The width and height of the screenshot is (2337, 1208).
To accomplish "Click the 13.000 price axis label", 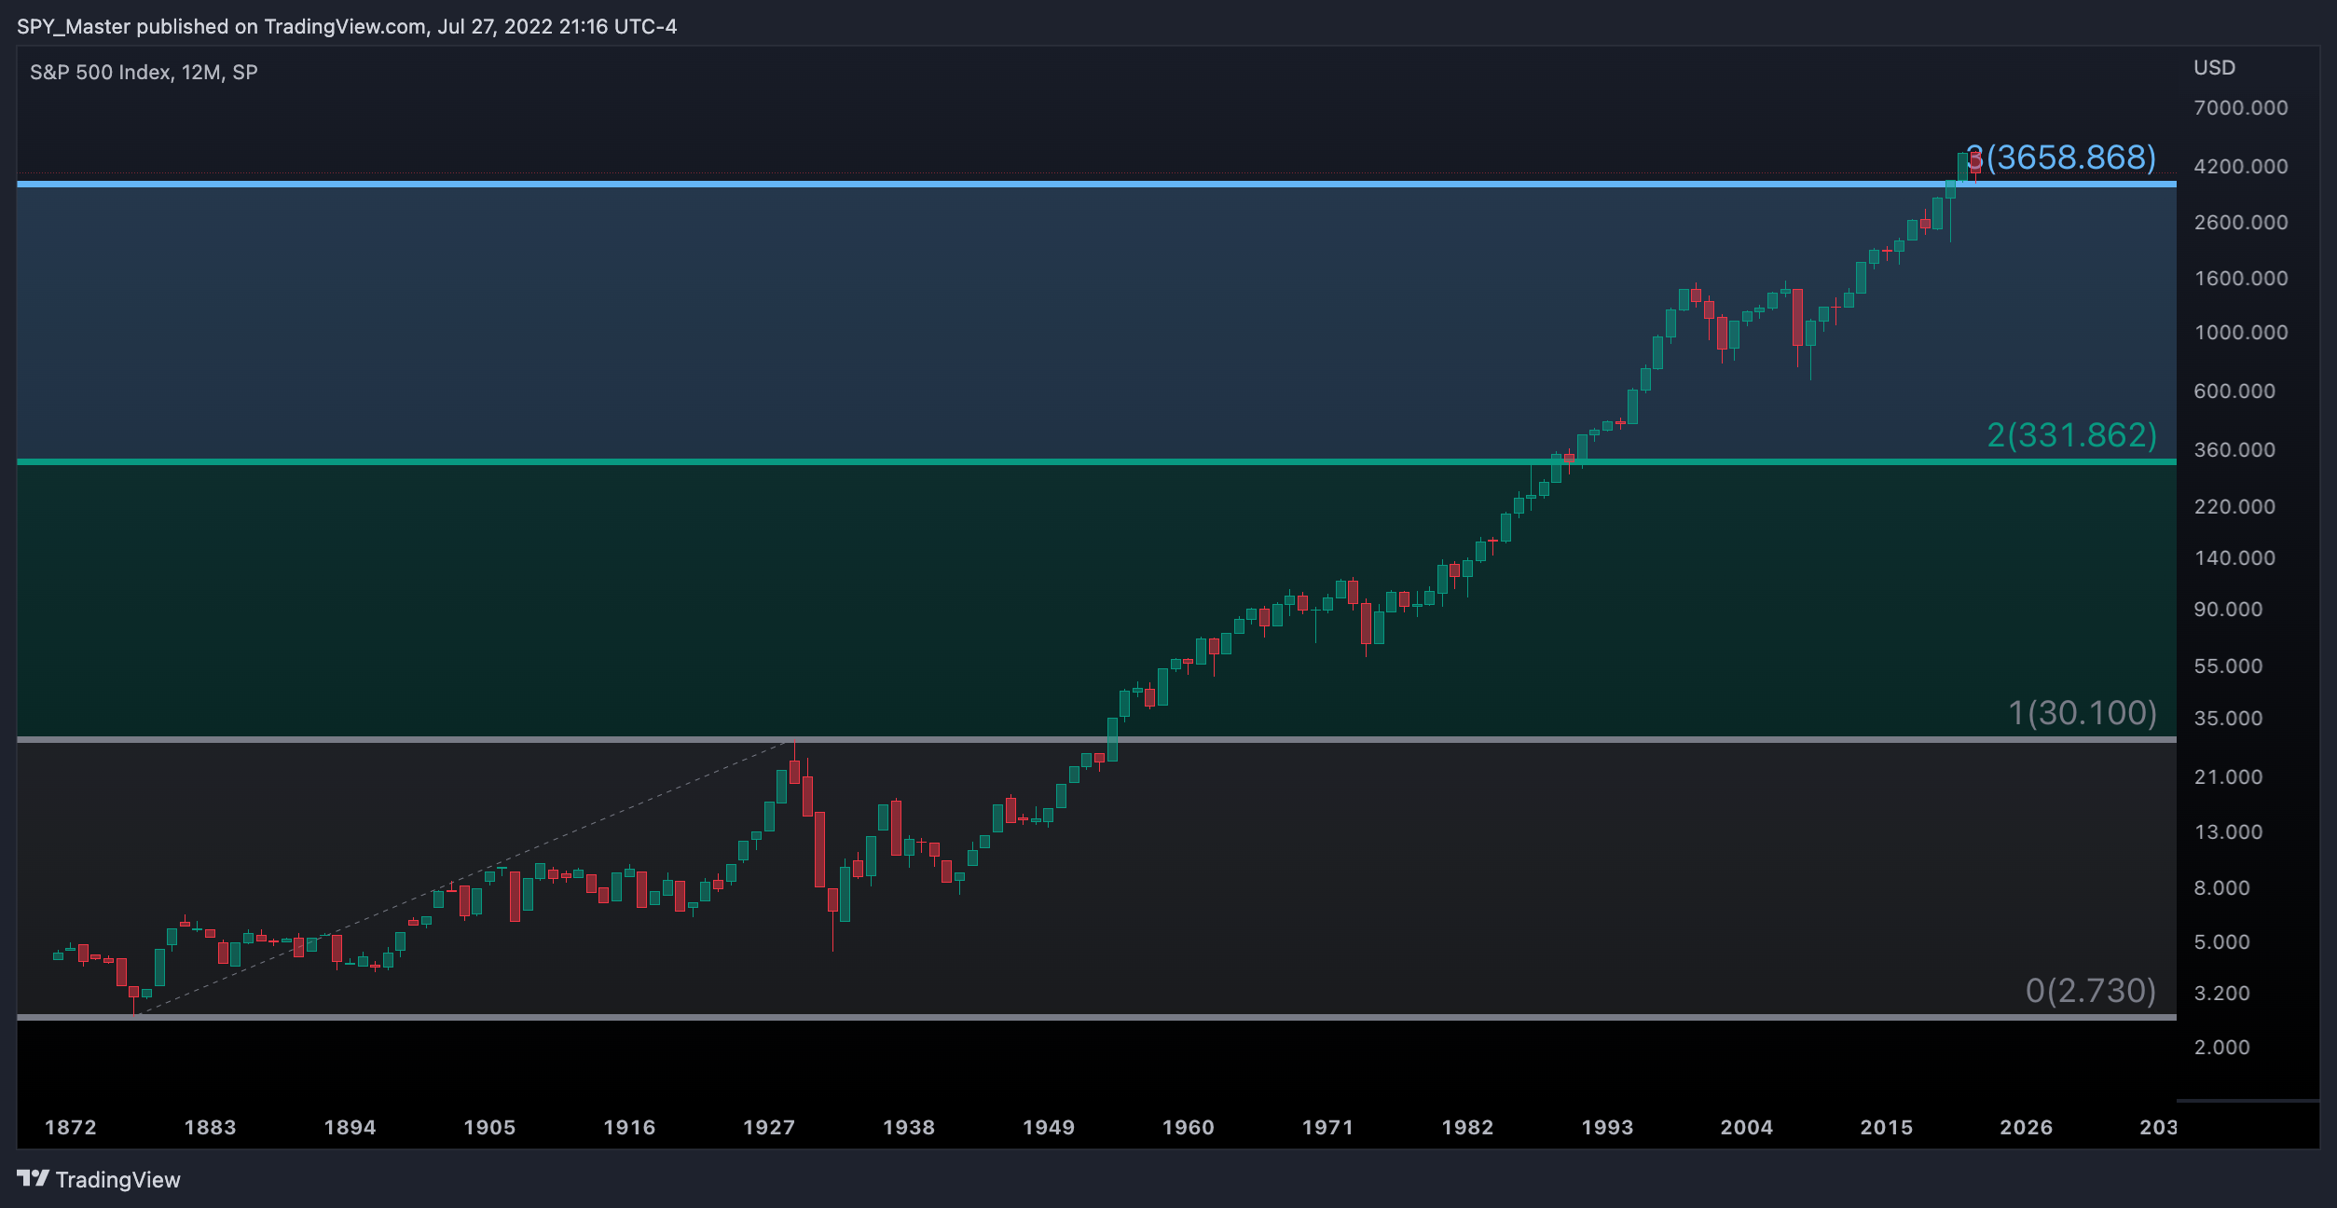I will point(2228,832).
